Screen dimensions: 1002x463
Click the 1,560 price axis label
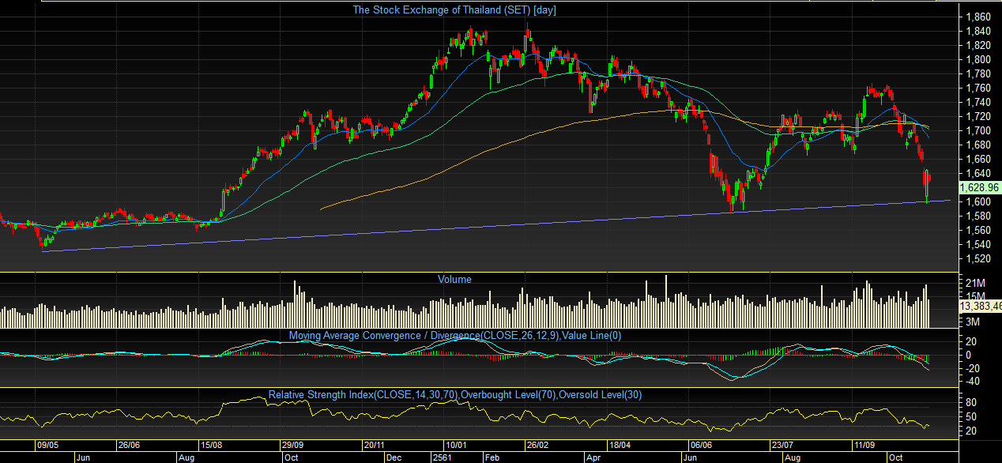[x=978, y=230]
